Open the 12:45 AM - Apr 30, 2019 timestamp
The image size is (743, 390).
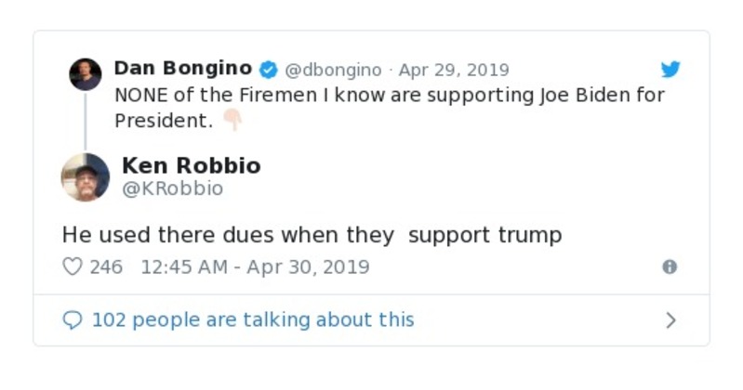tap(255, 267)
